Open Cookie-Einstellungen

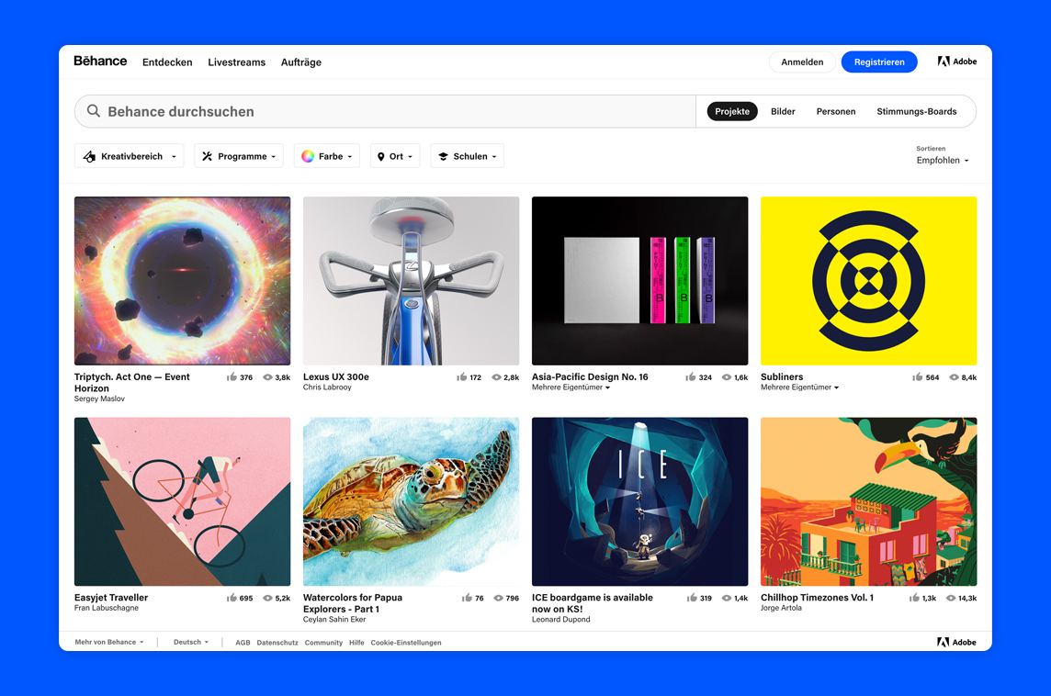point(406,643)
